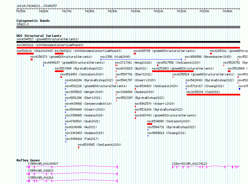The image size is (248, 184).
Task: Click the nsv3054416 (Fan2017) variant label
Action: pyautogui.click(x=82, y=139)
